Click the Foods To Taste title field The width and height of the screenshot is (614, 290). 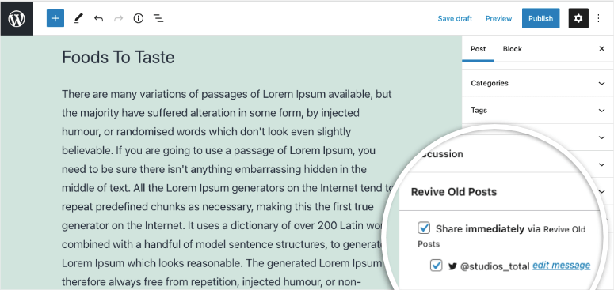118,58
